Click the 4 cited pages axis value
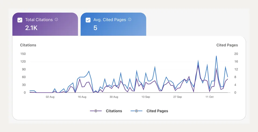The width and height of the screenshot is (258, 132). (x=235, y=85)
